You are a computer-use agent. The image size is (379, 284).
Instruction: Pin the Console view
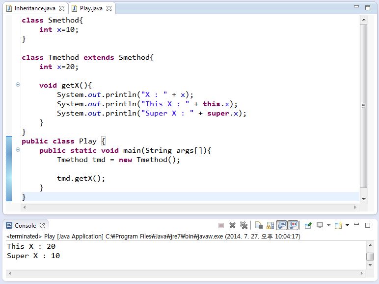(x=308, y=225)
